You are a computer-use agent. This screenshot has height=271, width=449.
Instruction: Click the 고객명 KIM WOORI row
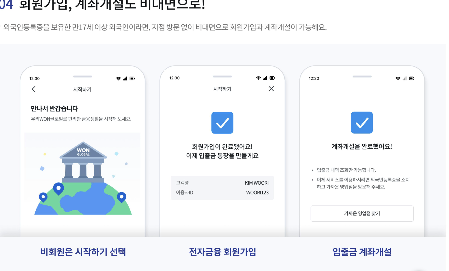tap(222, 183)
